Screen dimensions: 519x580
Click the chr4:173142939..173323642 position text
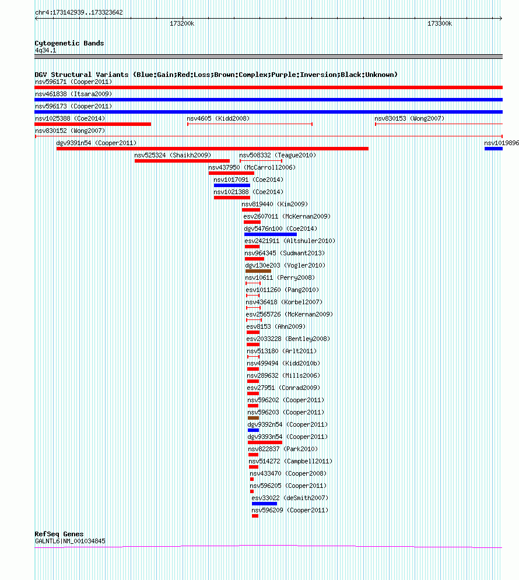click(x=79, y=12)
